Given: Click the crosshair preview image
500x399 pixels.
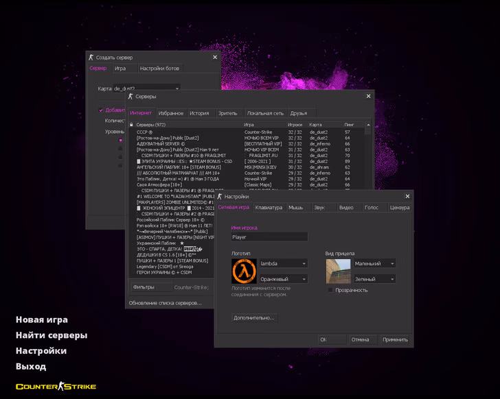Looking at the screenshot, I should click(338, 271).
